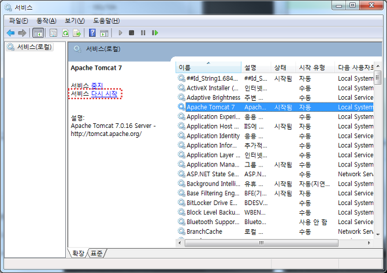
Task: Select the Apache Tomcat 7 row name
Action: [210, 107]
